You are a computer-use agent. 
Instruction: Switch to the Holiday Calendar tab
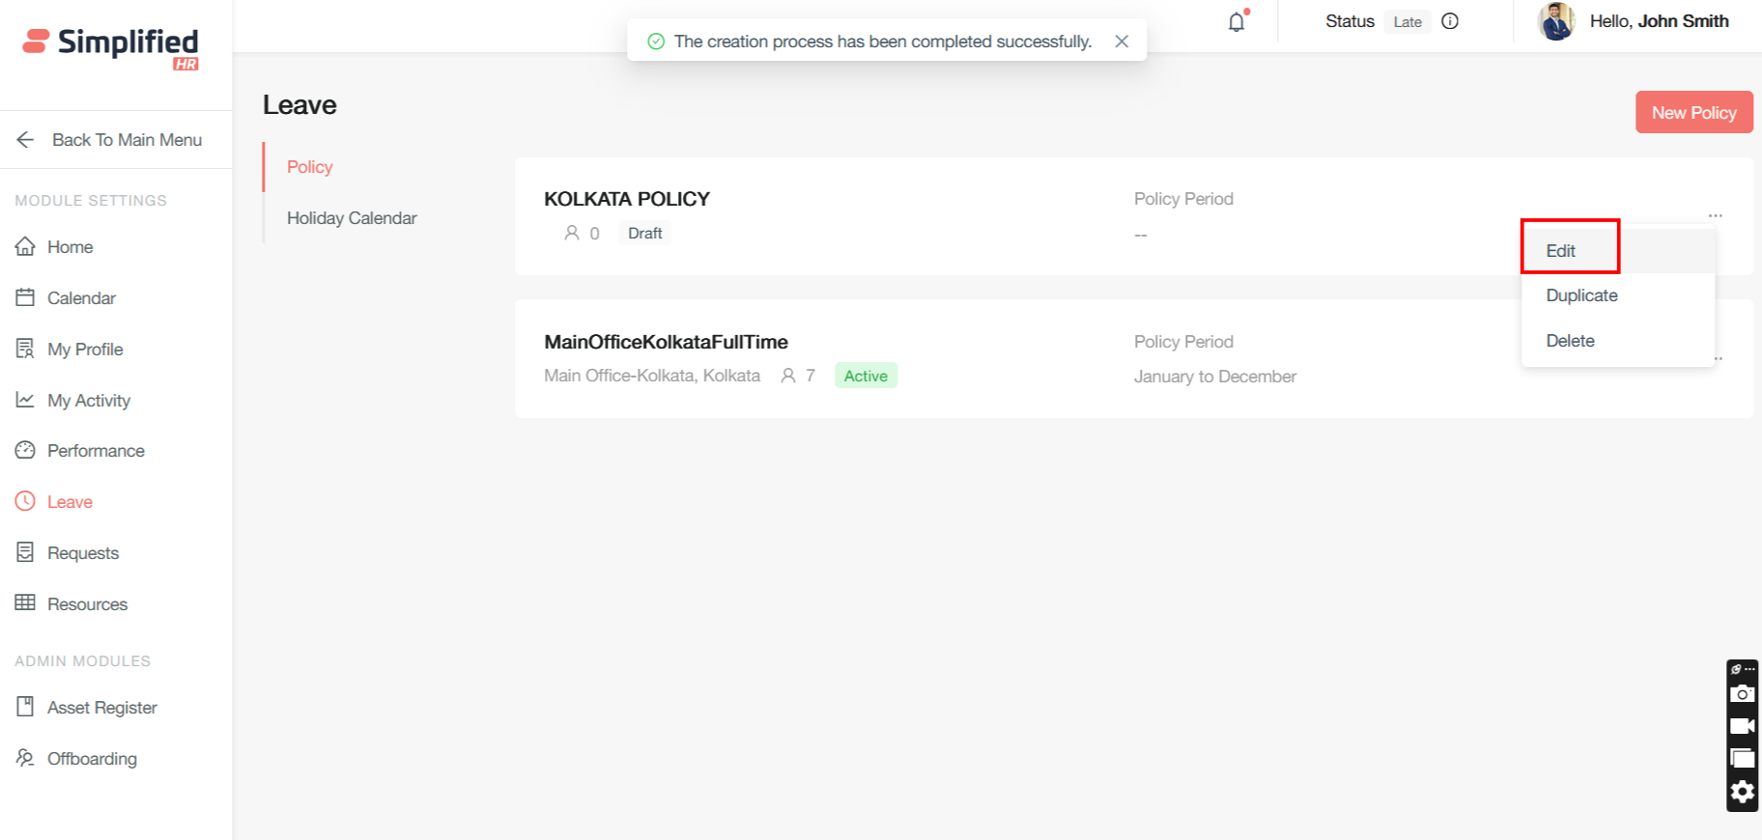point(352,218)
